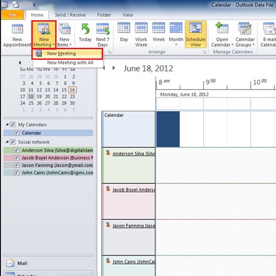Image resolution: width=276 pixels, height=276 pixels.
Task: Open the Go To group dialog launcher
Action: pos(109,52)
